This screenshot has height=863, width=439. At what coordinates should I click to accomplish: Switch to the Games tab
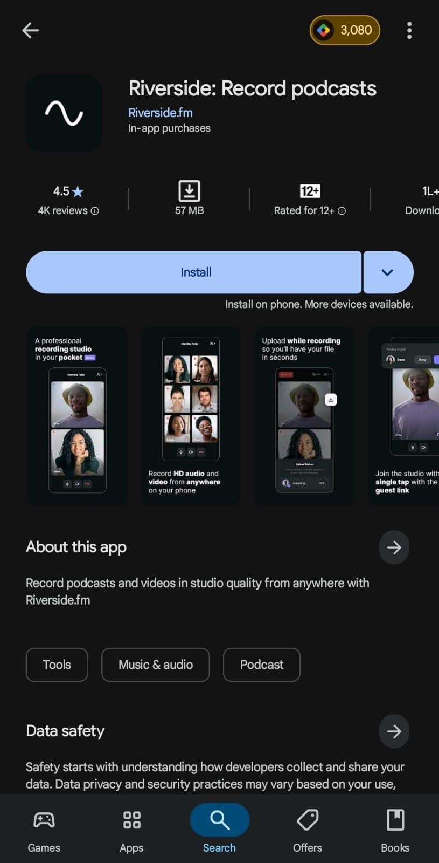click(44, 831)
